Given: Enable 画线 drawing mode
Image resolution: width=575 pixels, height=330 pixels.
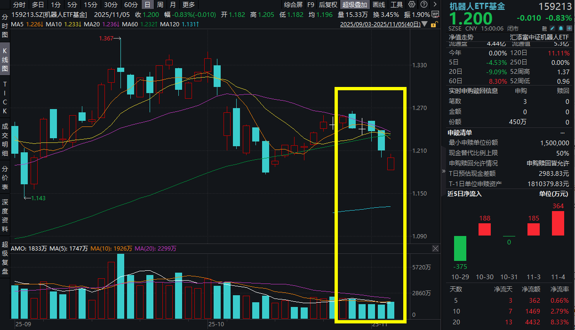Looking at the screenshot, I should point(378,5).
